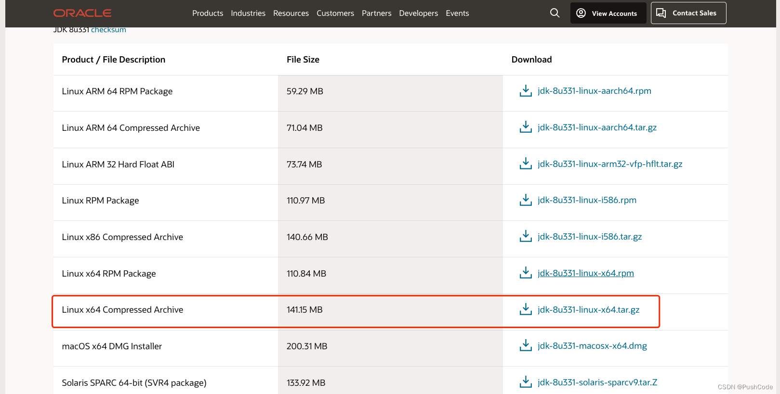The image size is (780, 394).
Task: Click download icon for jdk-8u331-linux-x64.rpm
Action: 526,273
